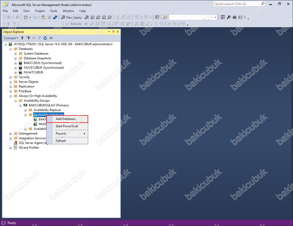Click the Open File folder icon
This screenshot has width=293, height=226.
coord(43,17)
